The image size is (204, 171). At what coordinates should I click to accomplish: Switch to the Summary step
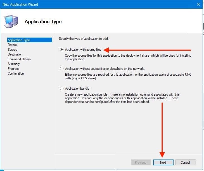14,64
